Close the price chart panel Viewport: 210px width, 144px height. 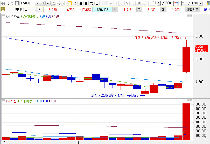[x=191, y=16]
